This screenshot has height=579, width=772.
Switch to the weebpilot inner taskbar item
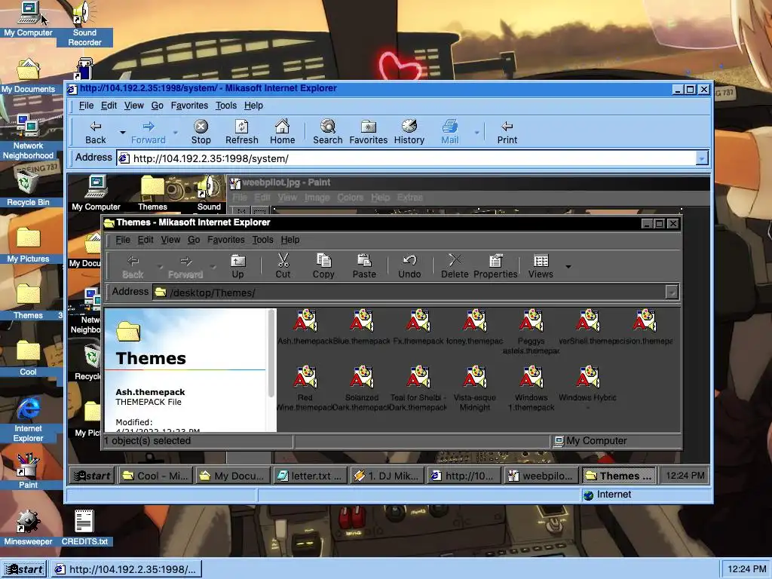541,476
